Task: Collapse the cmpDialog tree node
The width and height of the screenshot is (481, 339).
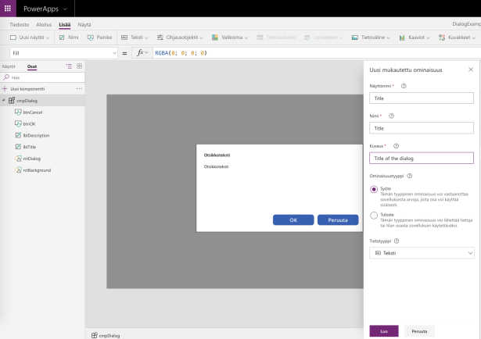Action: (x=4, y=101)
